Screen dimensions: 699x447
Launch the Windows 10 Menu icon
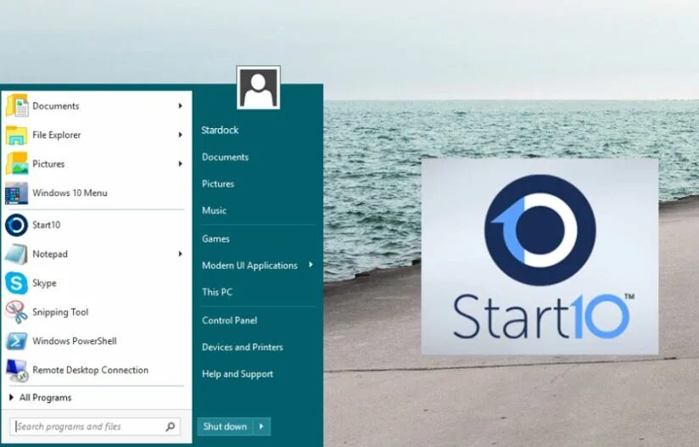16,193
